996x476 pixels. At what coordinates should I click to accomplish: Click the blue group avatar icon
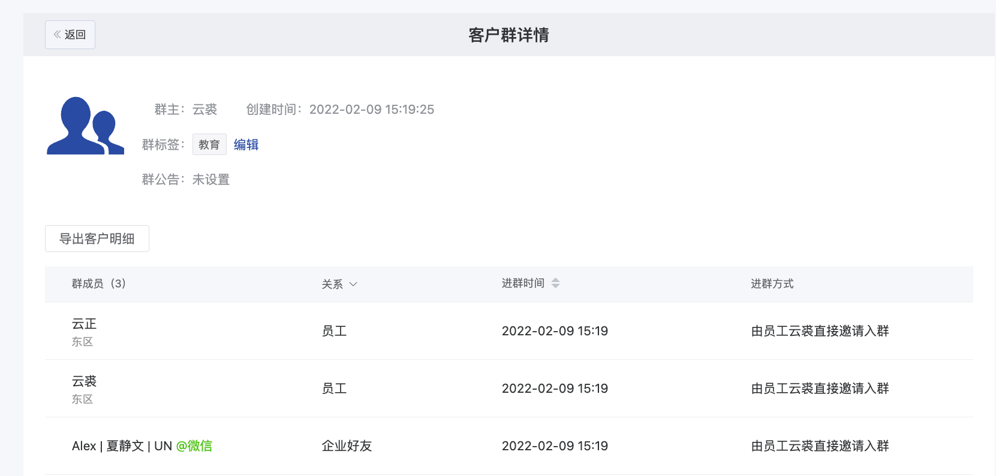[x=86, y=126]
